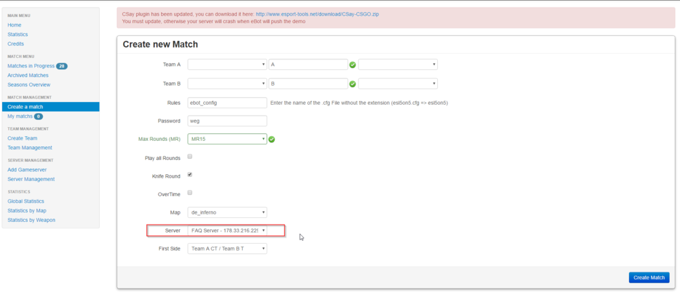680x292 pixels.
Task: Click the Password input field
Action: click(x=227, y=121)
